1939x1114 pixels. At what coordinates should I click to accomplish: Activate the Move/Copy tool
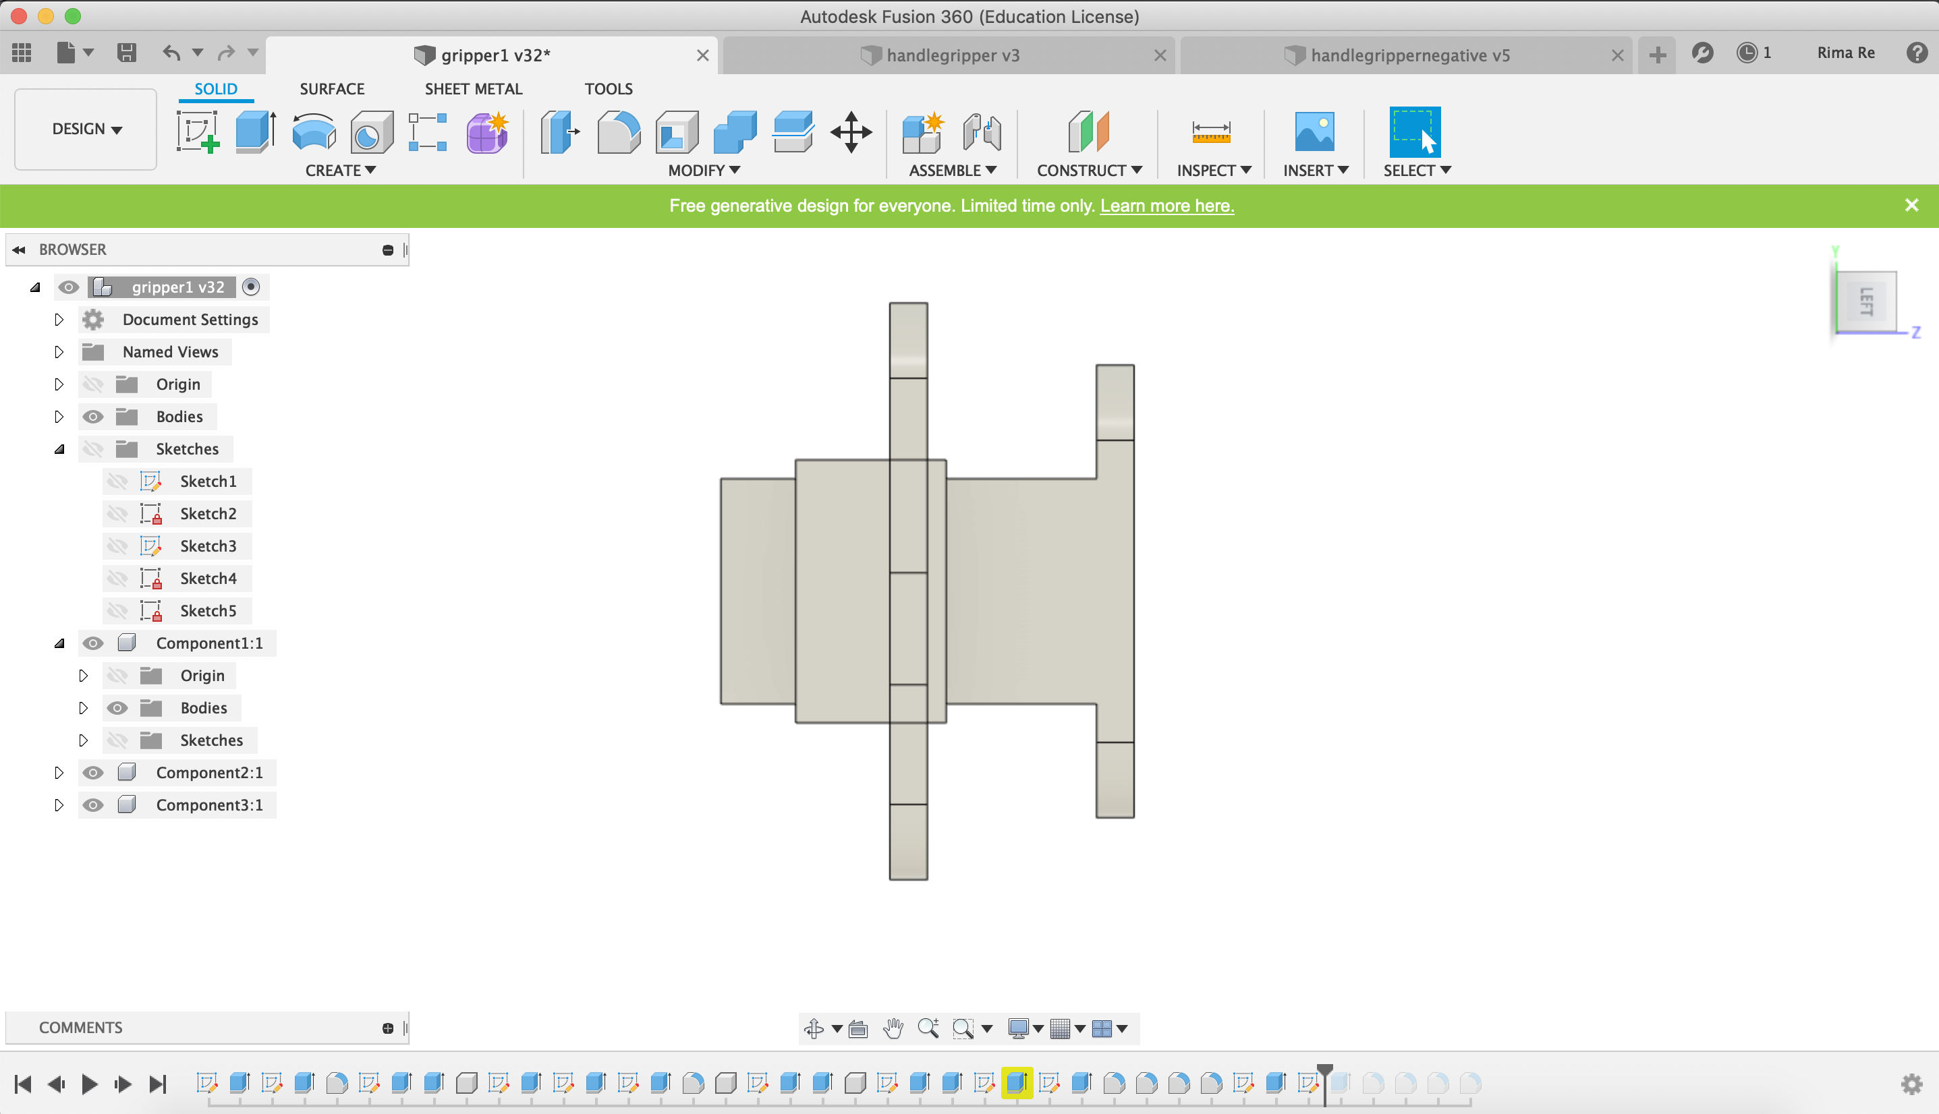tap(851, 132)
